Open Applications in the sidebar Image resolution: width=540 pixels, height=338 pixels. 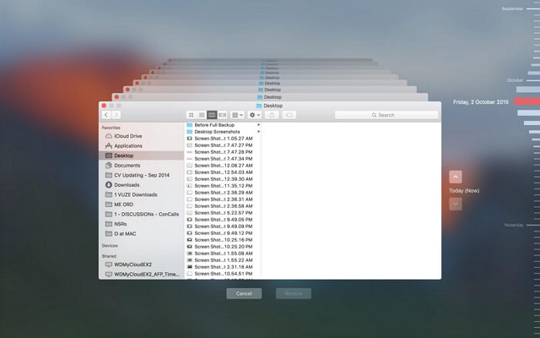pyautogui.click(x=128, y=146)
